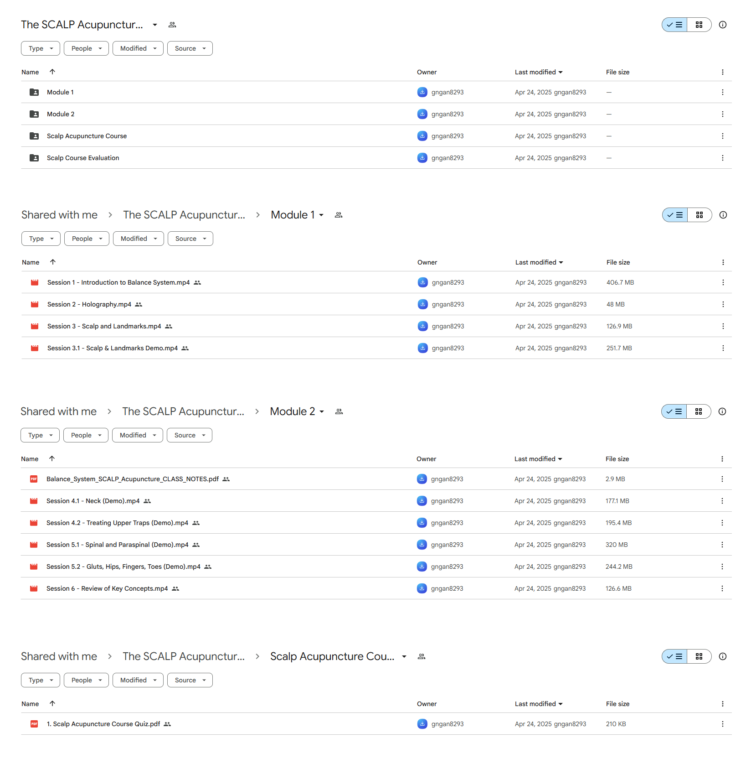
Task: Click the shared people icon next to the Module 2 breadcrumb
Action: (x=339, y=411)
